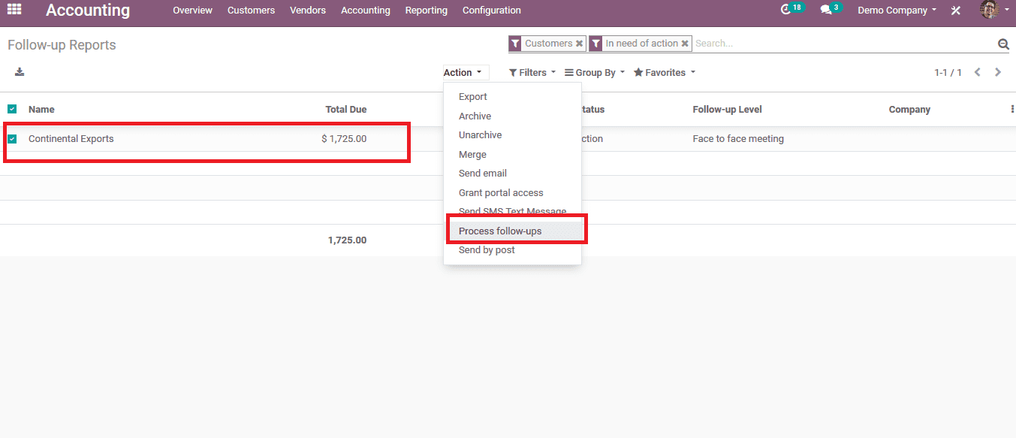1016x438 pixels.
Task: Click the debug tools wrench icon
Action: pyautogui.click(x=956, y=11)
